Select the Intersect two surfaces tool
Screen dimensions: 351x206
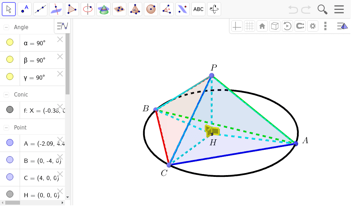[104, 9]
